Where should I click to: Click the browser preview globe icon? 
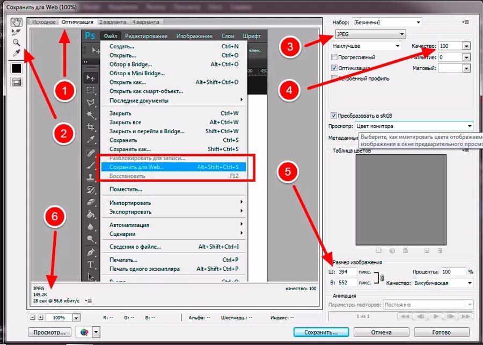(x=84, y=332)
